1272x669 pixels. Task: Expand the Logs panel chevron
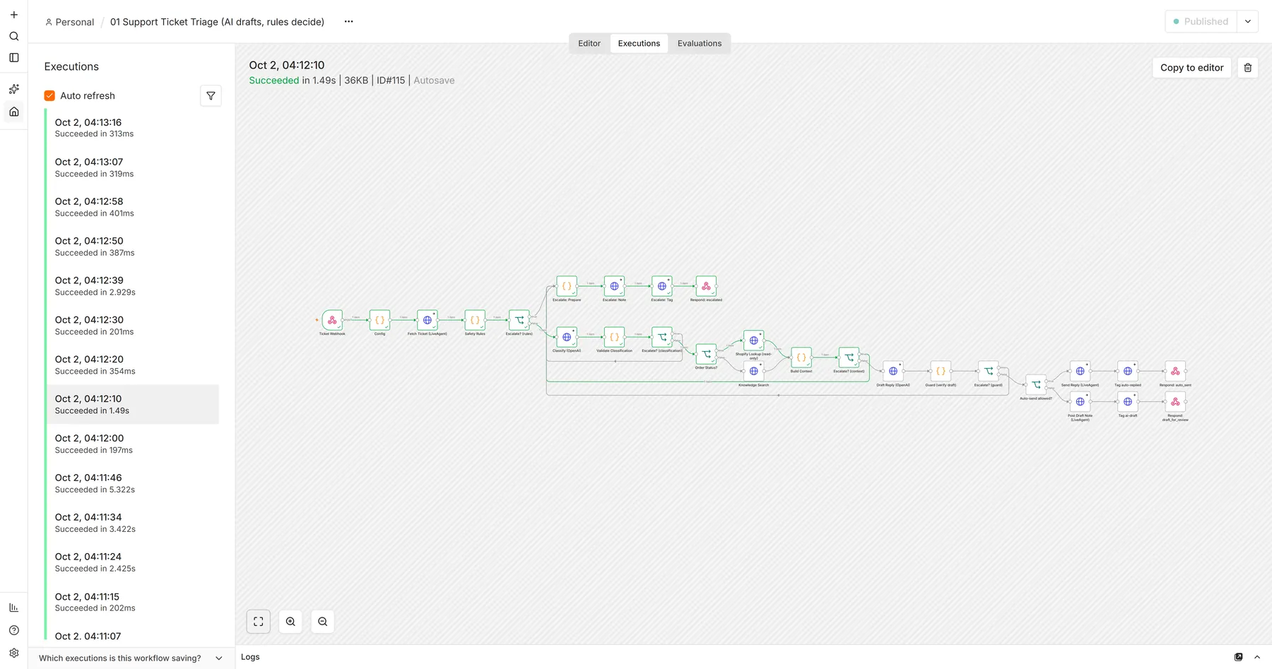pyautogui.click(x=1256, y=657)
